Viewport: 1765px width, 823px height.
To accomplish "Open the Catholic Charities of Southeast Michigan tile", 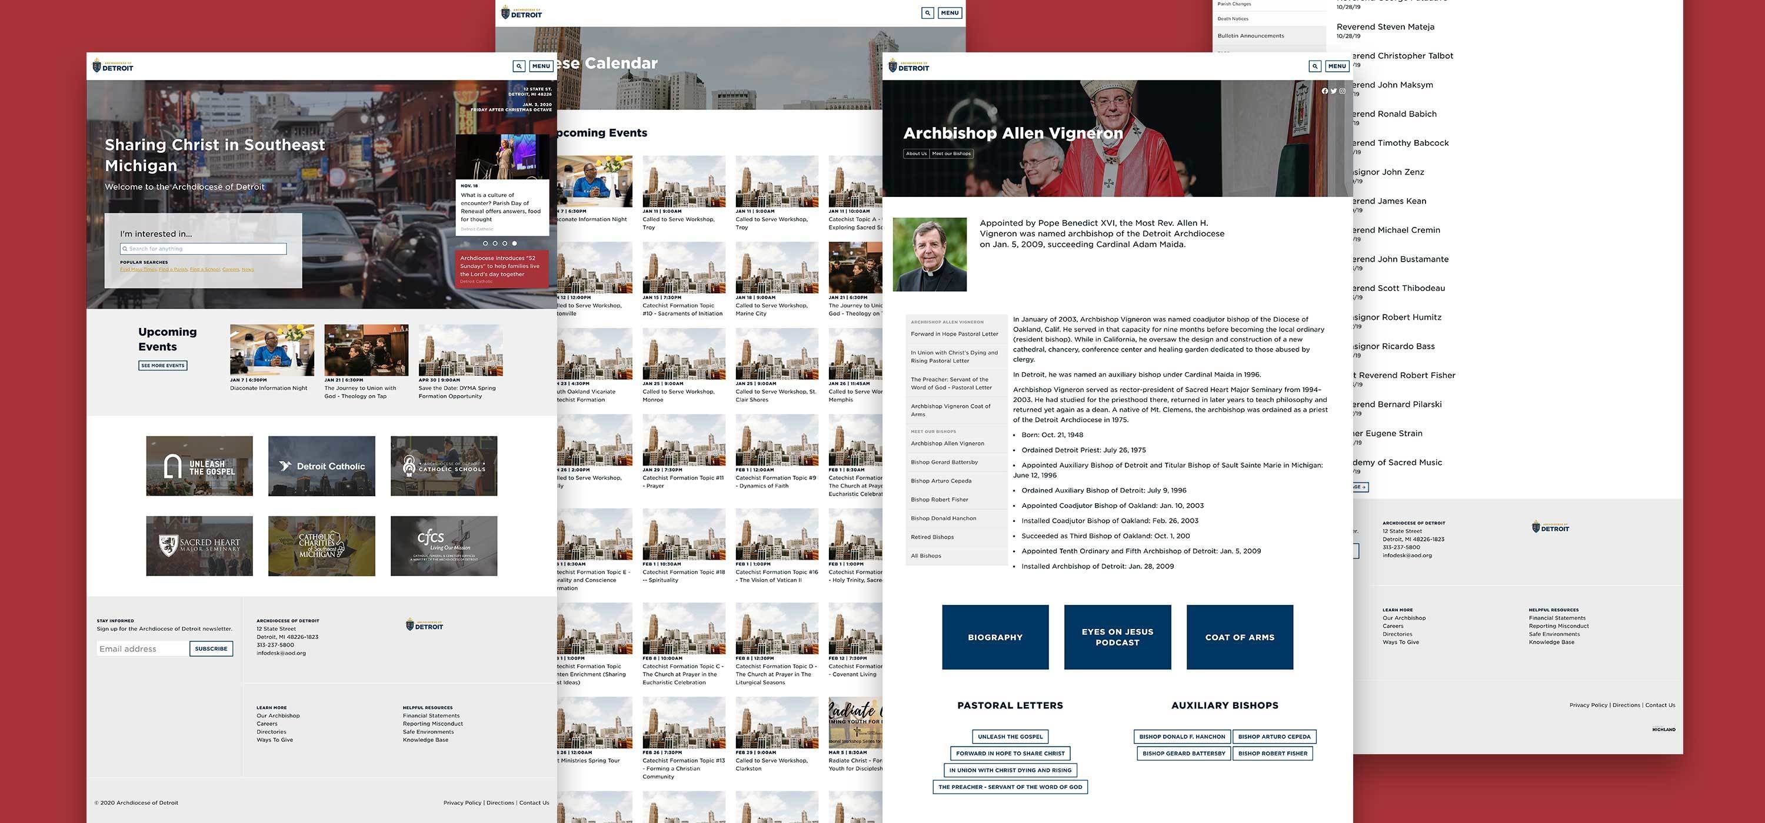I will point(321,546).
